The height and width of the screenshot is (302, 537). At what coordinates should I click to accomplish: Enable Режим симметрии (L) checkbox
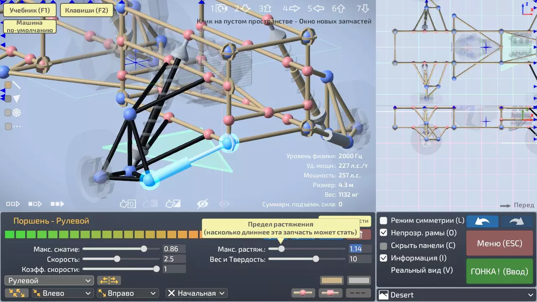click(x=383, y=221)
